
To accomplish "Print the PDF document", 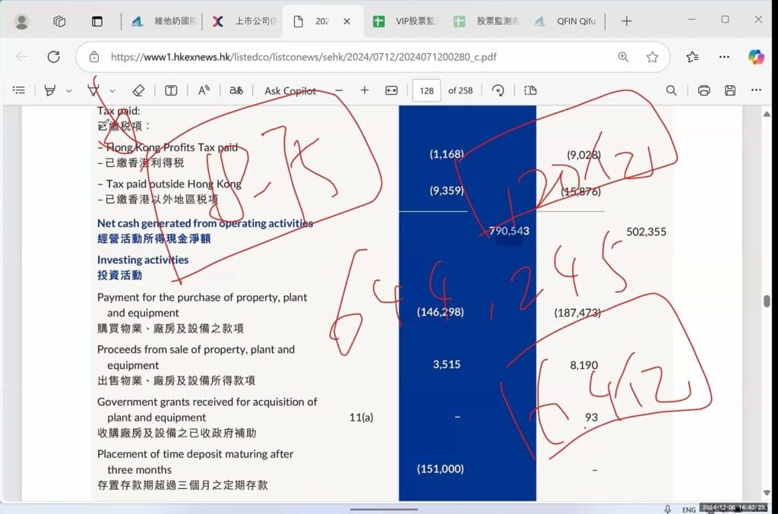I will click(x=704, y=90).
